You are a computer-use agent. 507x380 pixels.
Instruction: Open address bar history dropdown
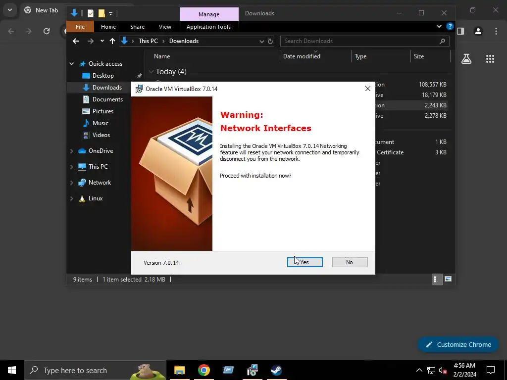(x=261, y=41)
